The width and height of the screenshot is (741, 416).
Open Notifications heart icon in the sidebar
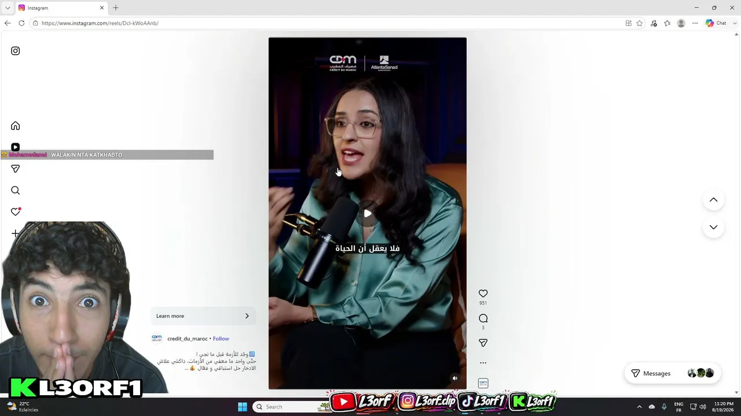tap(16, 212)
